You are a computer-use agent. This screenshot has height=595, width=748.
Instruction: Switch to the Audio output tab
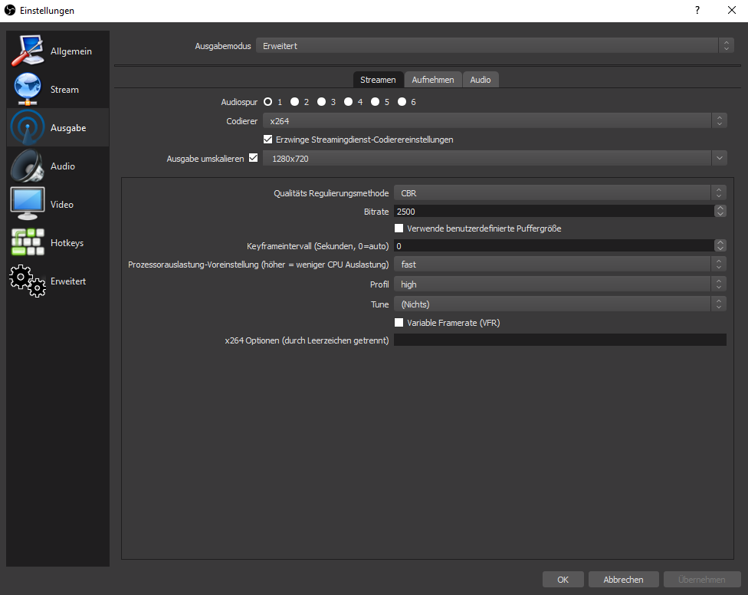coord(481,80)
